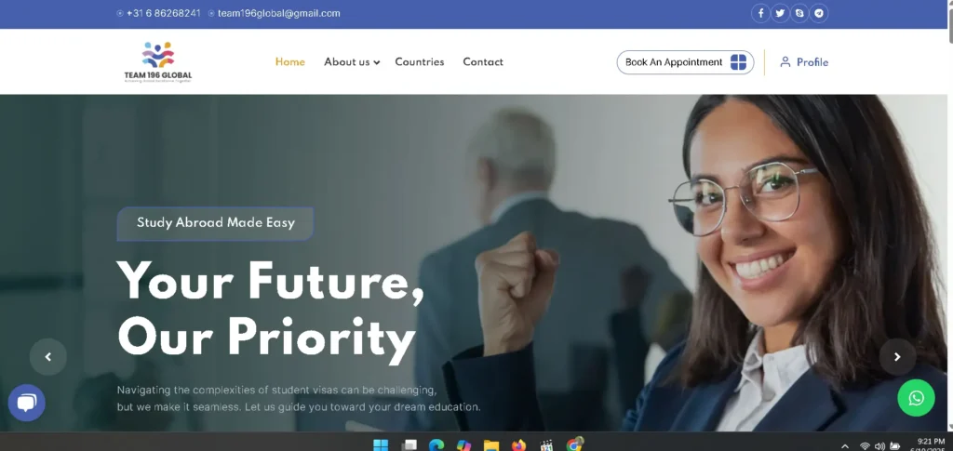Click the phone number +31 6 86268241
Screen dimensions: 953x451
coord(164,13)
